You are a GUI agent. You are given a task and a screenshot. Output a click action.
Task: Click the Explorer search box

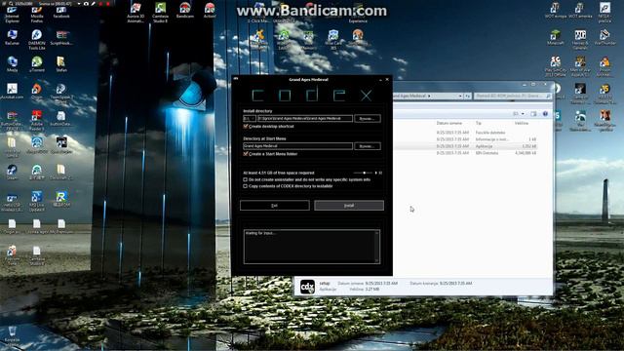click(x=513, y=96)
